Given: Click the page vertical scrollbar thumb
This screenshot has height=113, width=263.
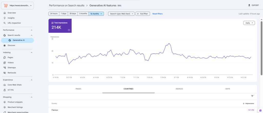Looking at the screenshot, I should [261, 48].
